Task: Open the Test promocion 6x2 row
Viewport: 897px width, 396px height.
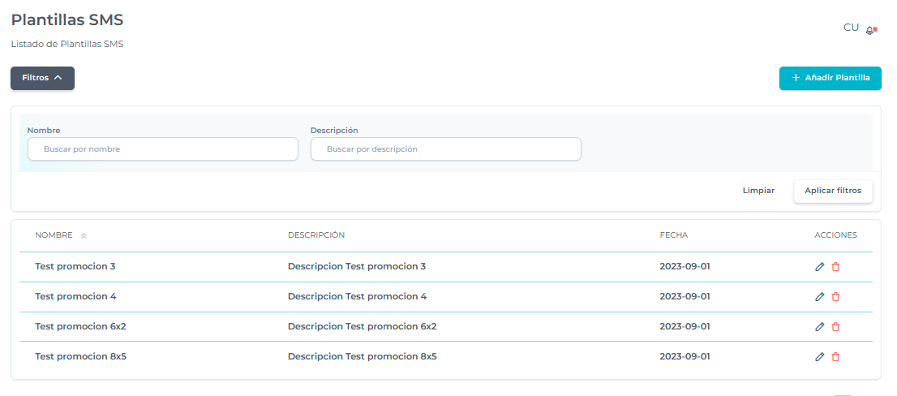Action: coord(80,327)
